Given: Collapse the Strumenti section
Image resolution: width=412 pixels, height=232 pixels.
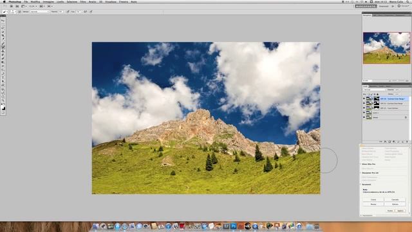Looking at the screenshot, I should [360, 184].
